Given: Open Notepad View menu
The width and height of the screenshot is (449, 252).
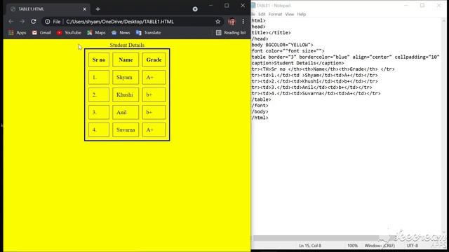Looking at the screenshot, I should 290,14.
